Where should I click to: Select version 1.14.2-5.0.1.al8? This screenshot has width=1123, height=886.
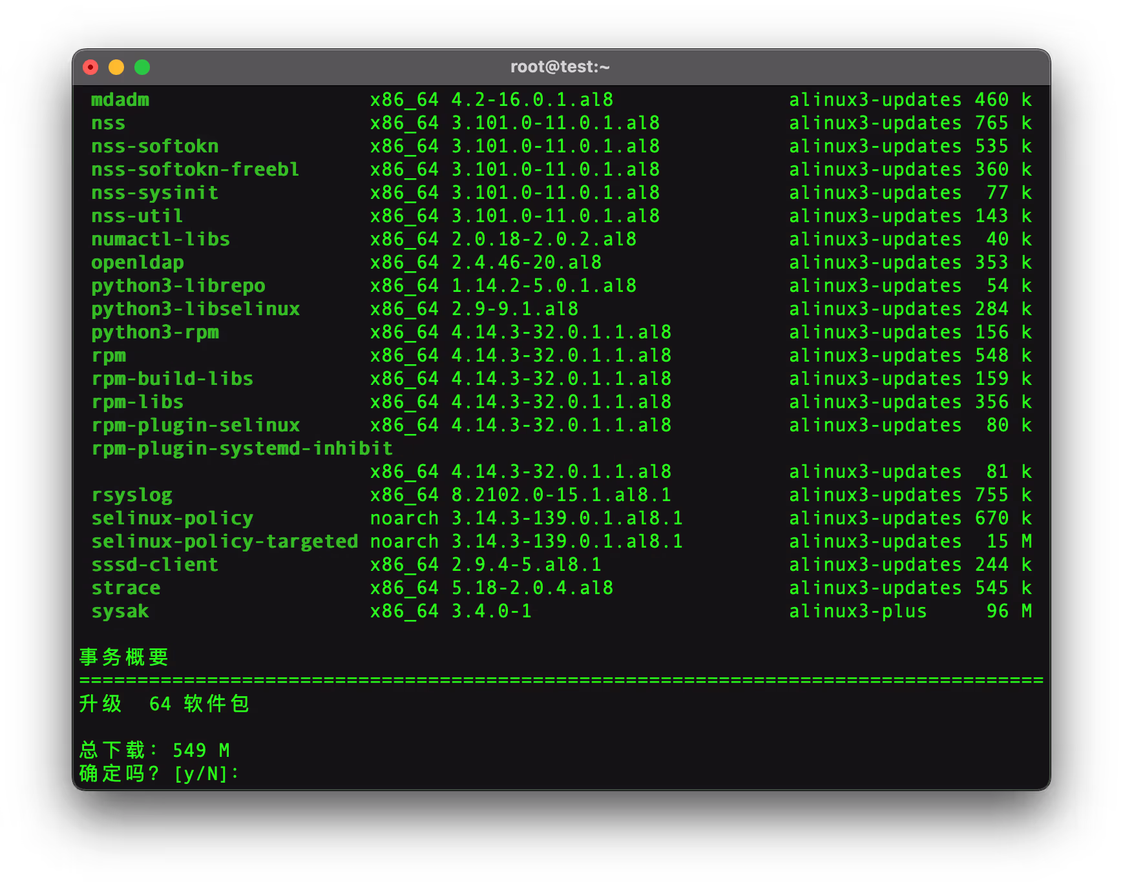pos(544,286)
